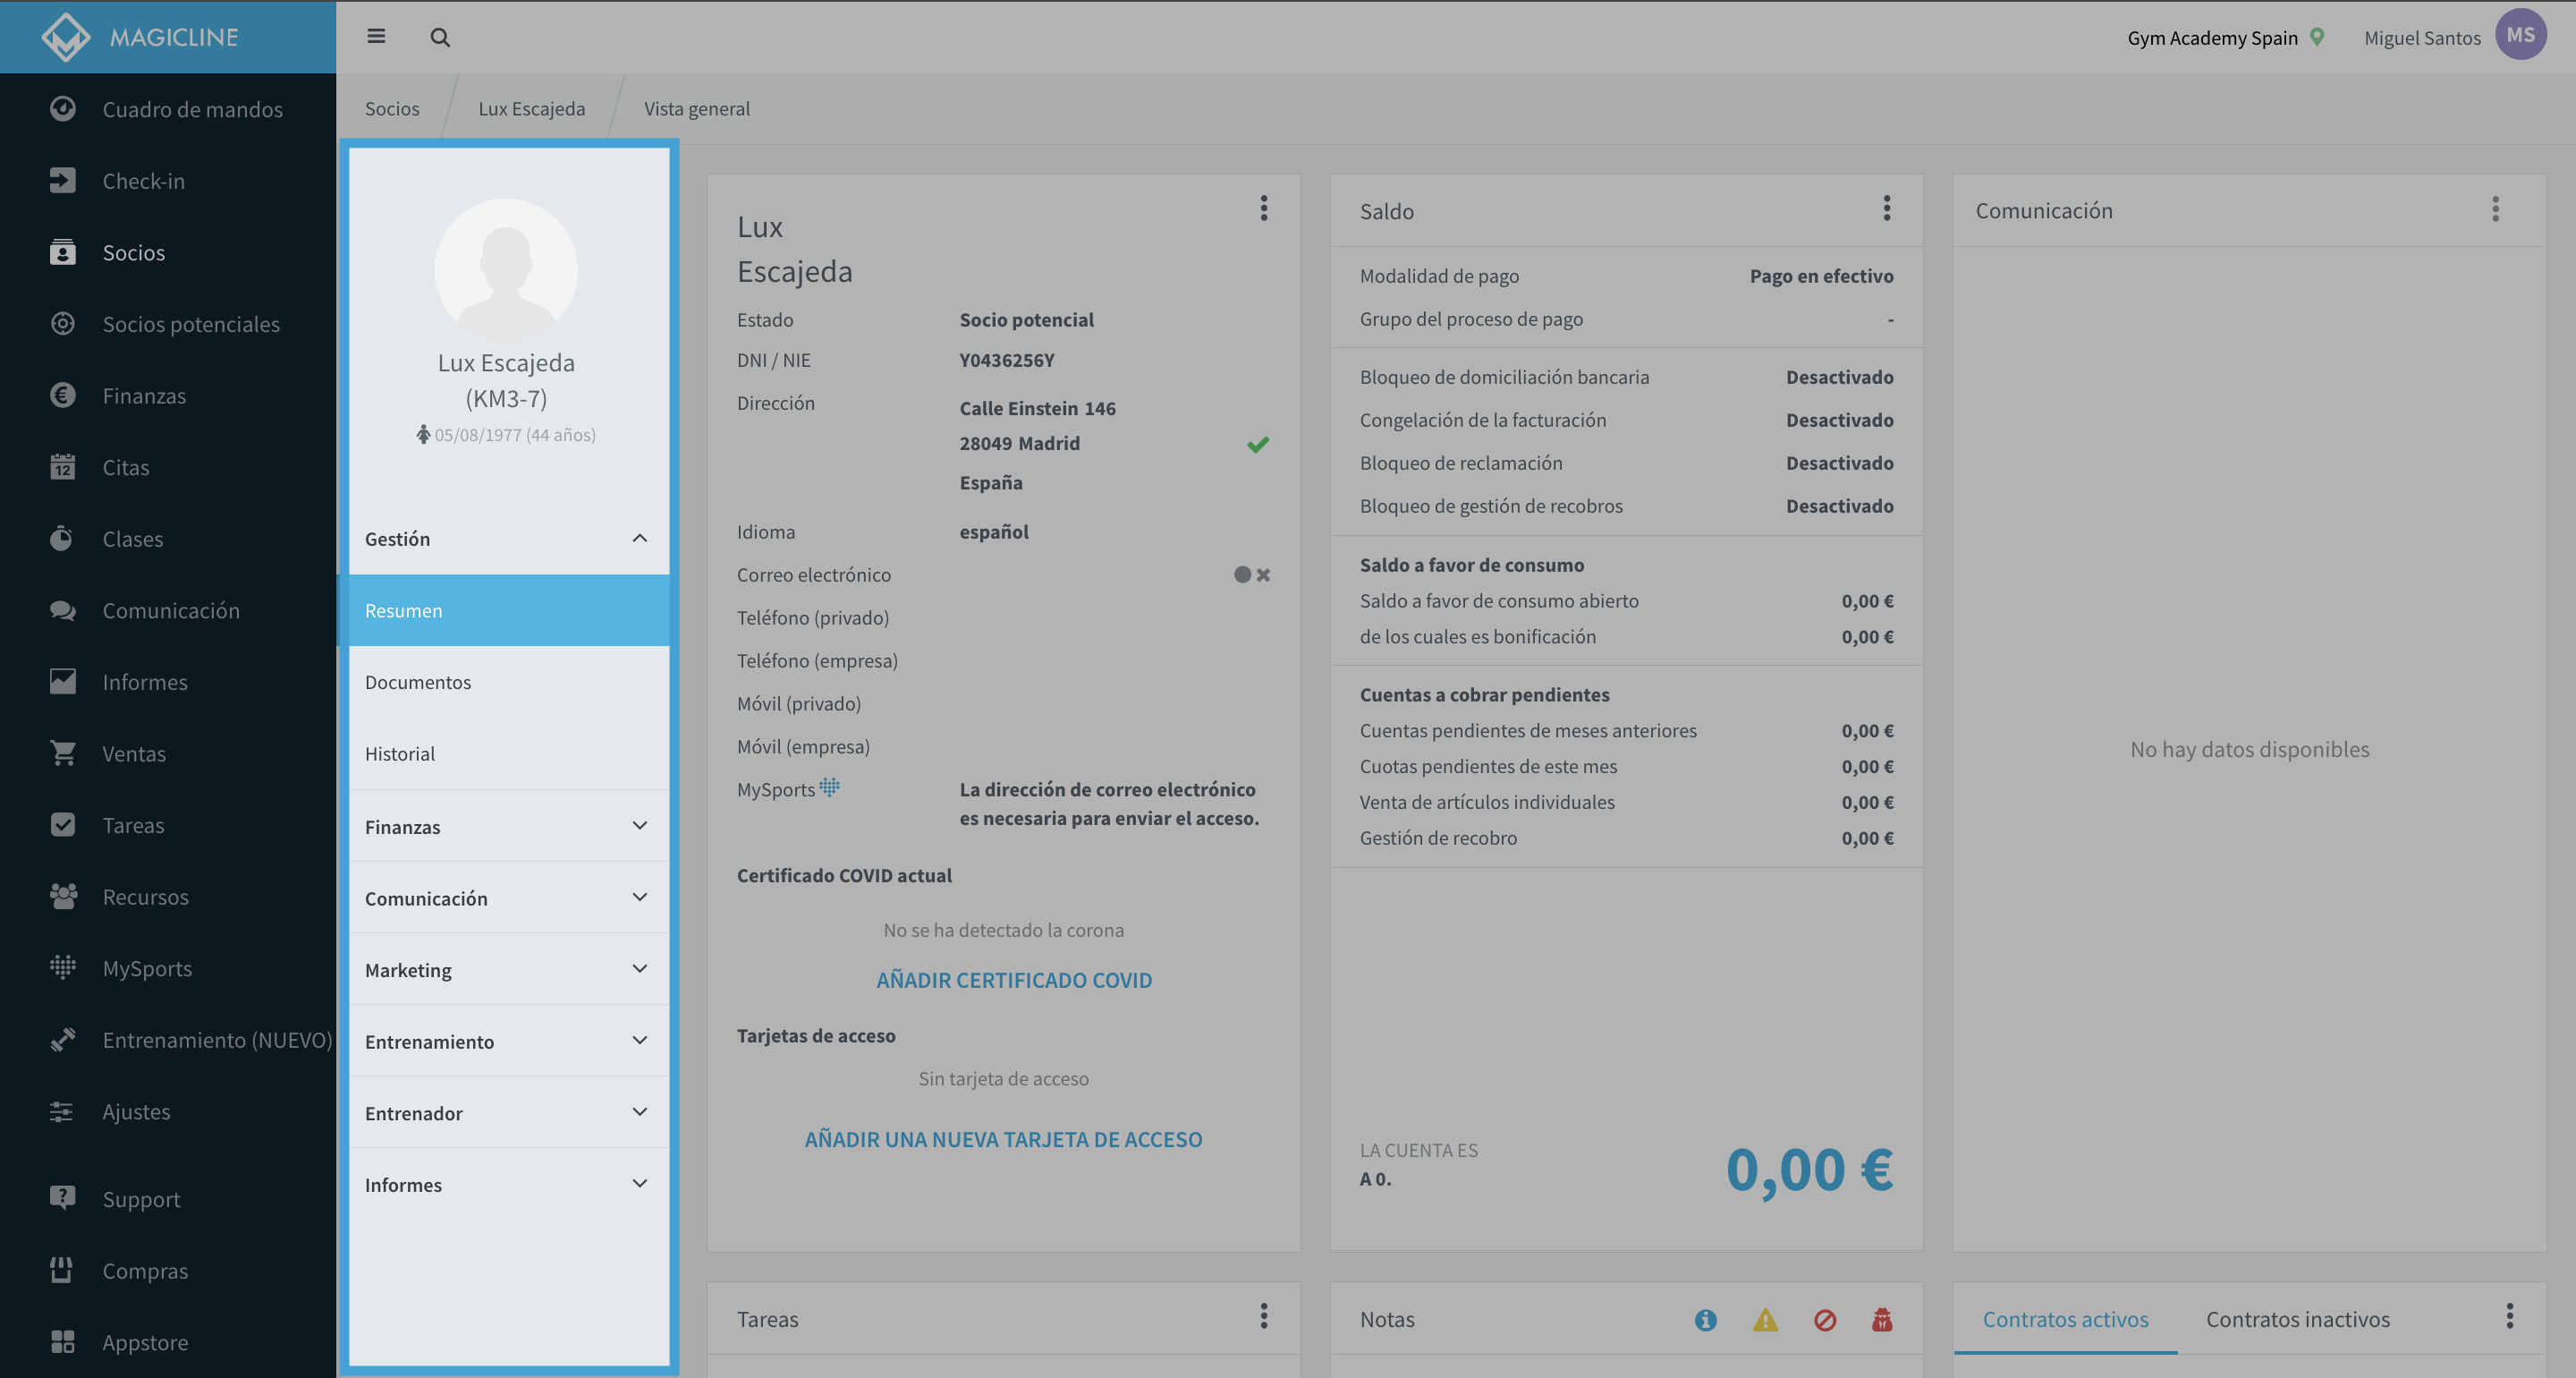Open Historial in member menu
The image size is (2576, 1378).
click(x=509, y=753)
